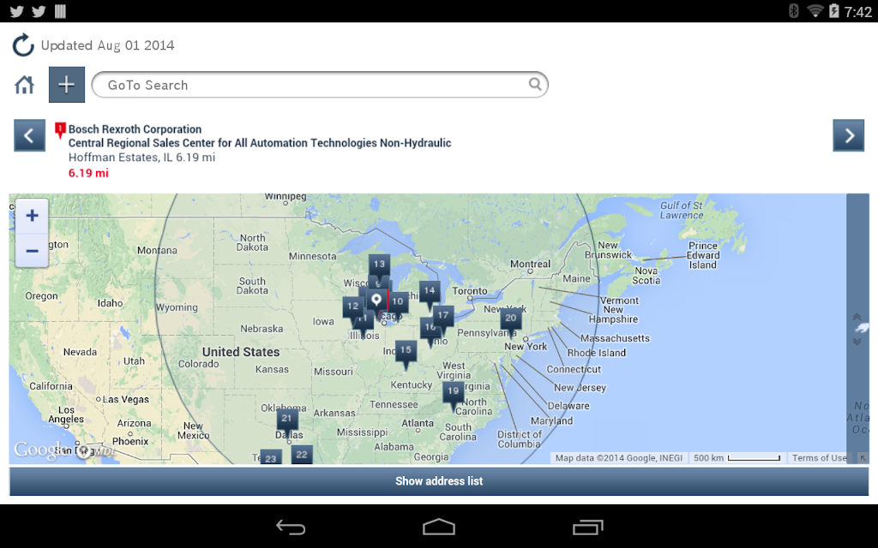Select map marker 22
This screenshot has height=548, width=878.
pos(302,455)
